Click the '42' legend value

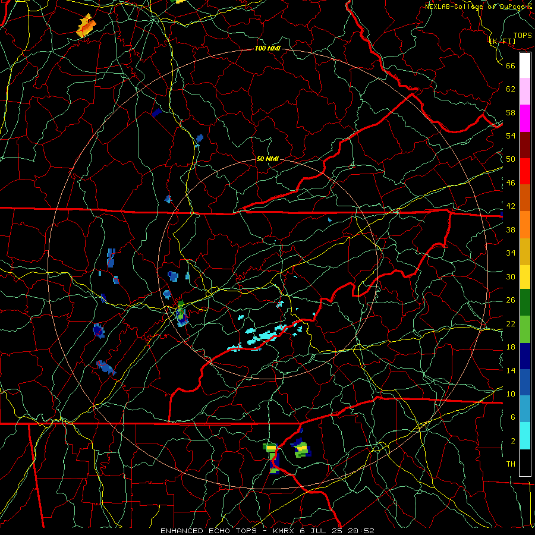pyautogui.click(x=511, y=206)
